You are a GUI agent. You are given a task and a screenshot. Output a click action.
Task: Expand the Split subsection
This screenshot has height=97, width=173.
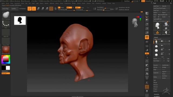pyautogui.click(x=155, y=80)
